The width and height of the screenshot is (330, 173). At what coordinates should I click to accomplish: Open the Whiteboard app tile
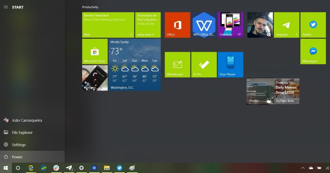pyautogui.click(x=177, y=65)
